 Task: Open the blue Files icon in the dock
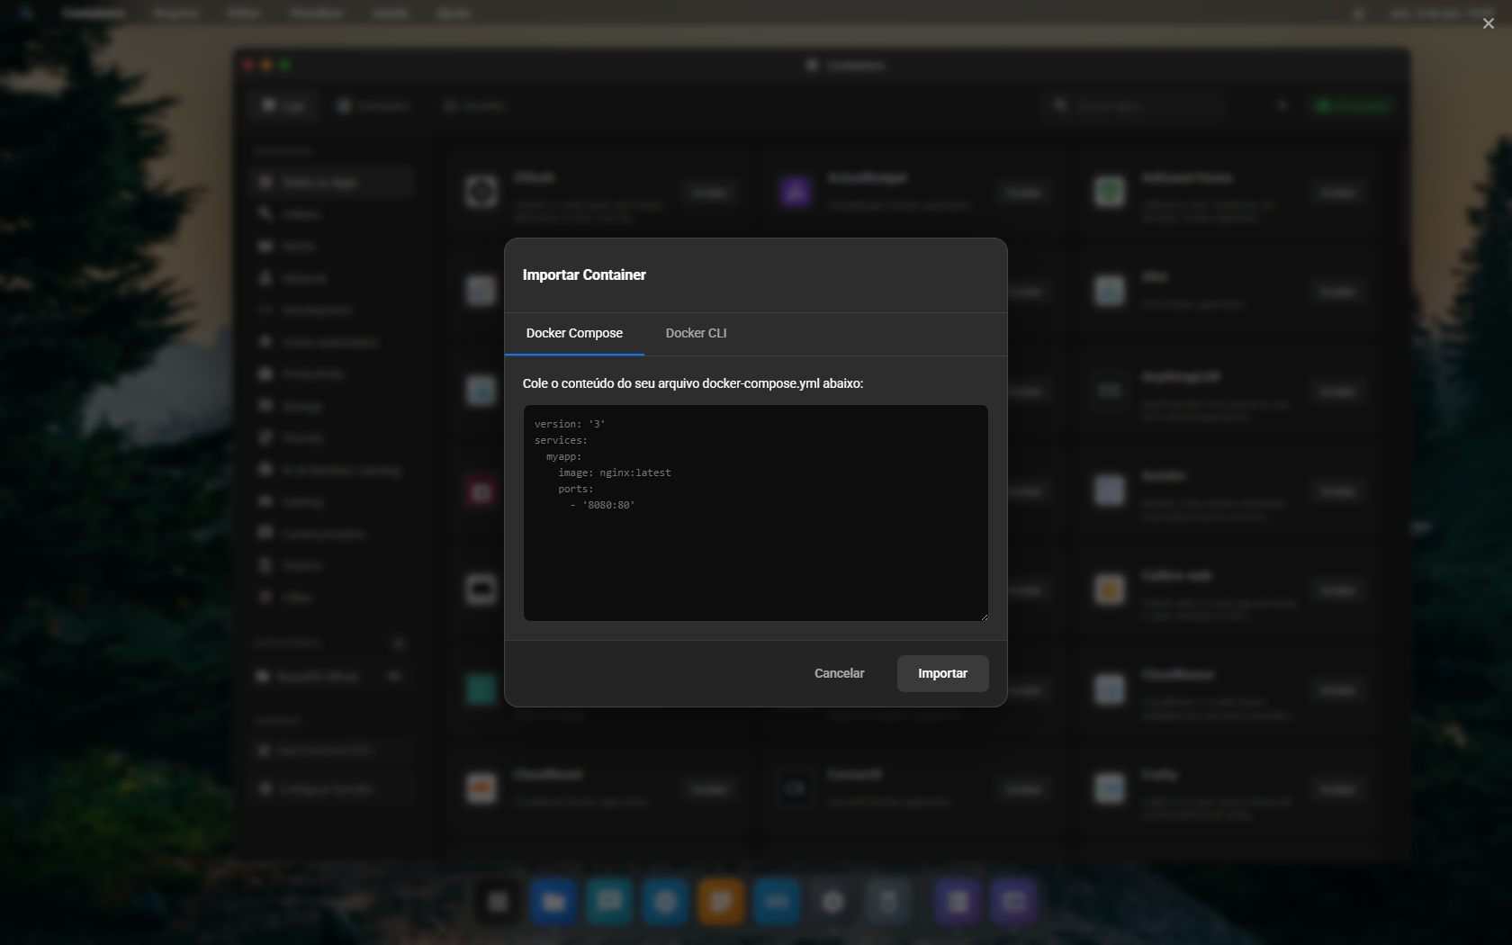553,902
